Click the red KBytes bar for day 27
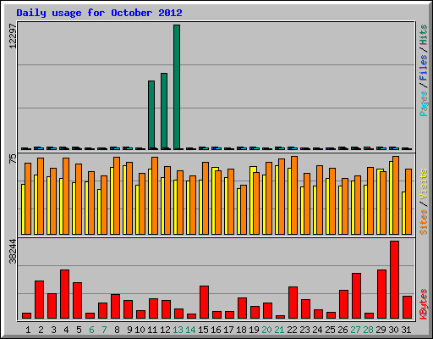 point(356,296)
